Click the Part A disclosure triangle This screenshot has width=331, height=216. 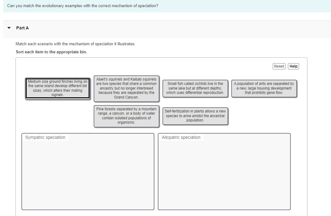(x=10, y=28)
